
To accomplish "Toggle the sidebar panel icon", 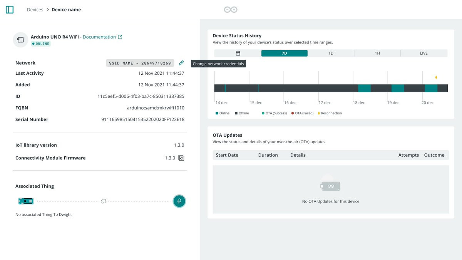I will pyautogui.click(x=10, y=10).
